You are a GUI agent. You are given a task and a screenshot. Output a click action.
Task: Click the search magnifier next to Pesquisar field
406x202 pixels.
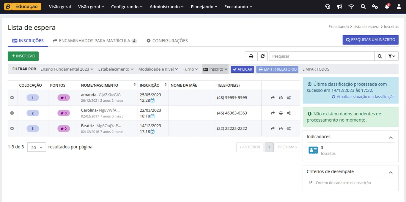click(380, 56)
